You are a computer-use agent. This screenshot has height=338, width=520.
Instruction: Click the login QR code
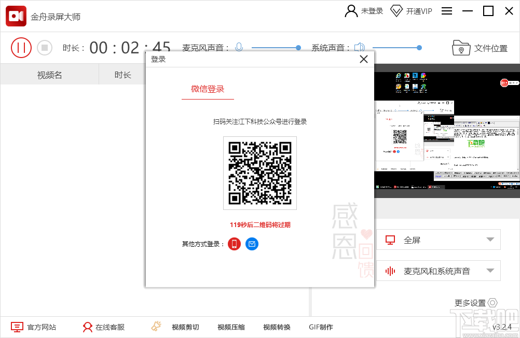click(259, 173)
